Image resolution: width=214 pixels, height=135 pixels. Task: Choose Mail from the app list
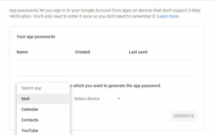43,99
